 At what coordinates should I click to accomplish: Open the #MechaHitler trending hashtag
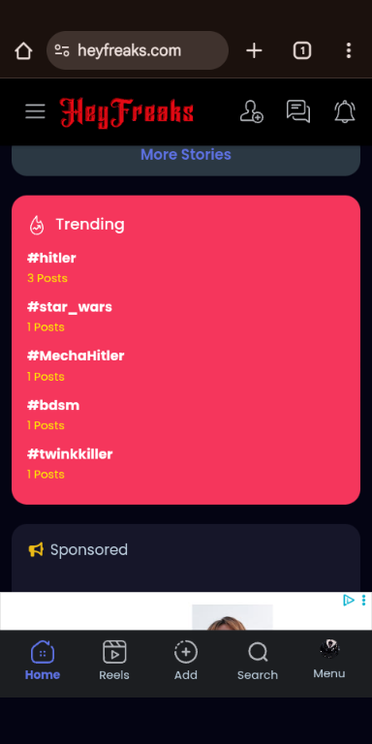(x=76, y=356)
